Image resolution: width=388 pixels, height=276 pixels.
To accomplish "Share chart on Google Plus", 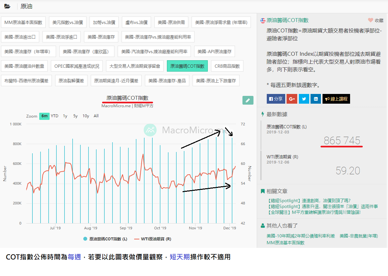I will tap(292, 99).
